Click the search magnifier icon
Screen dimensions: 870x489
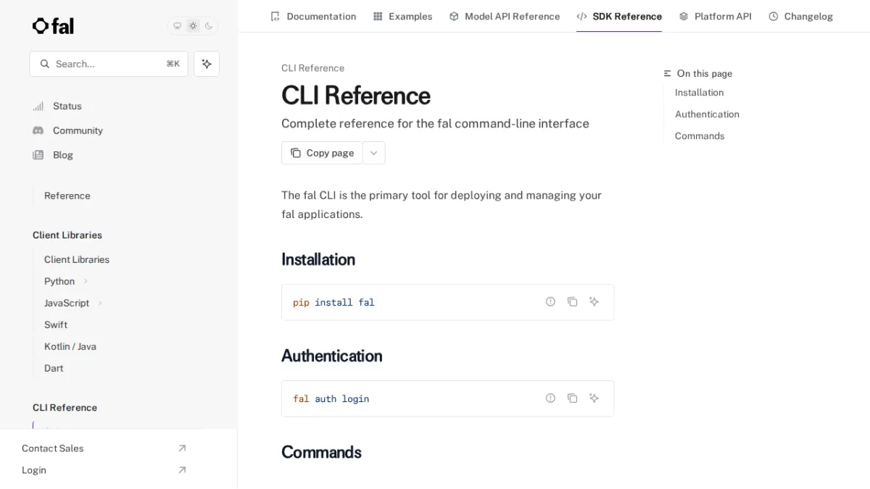[x=45, y=64]
